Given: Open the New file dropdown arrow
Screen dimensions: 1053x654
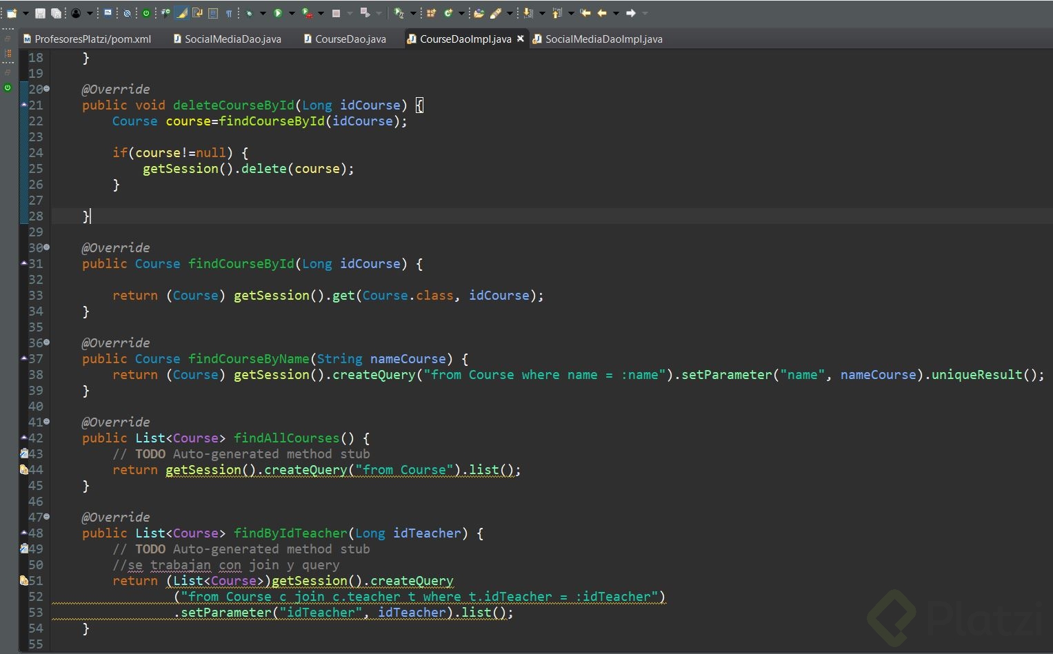Looking at the screenshot, I should [x=26, y=13].
